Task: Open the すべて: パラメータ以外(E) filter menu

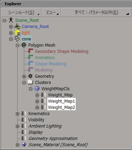Action: point(96,12)
